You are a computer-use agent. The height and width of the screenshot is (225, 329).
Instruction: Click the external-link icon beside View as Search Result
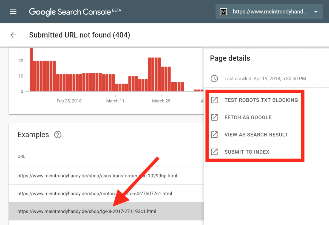(x=214, y=135)
